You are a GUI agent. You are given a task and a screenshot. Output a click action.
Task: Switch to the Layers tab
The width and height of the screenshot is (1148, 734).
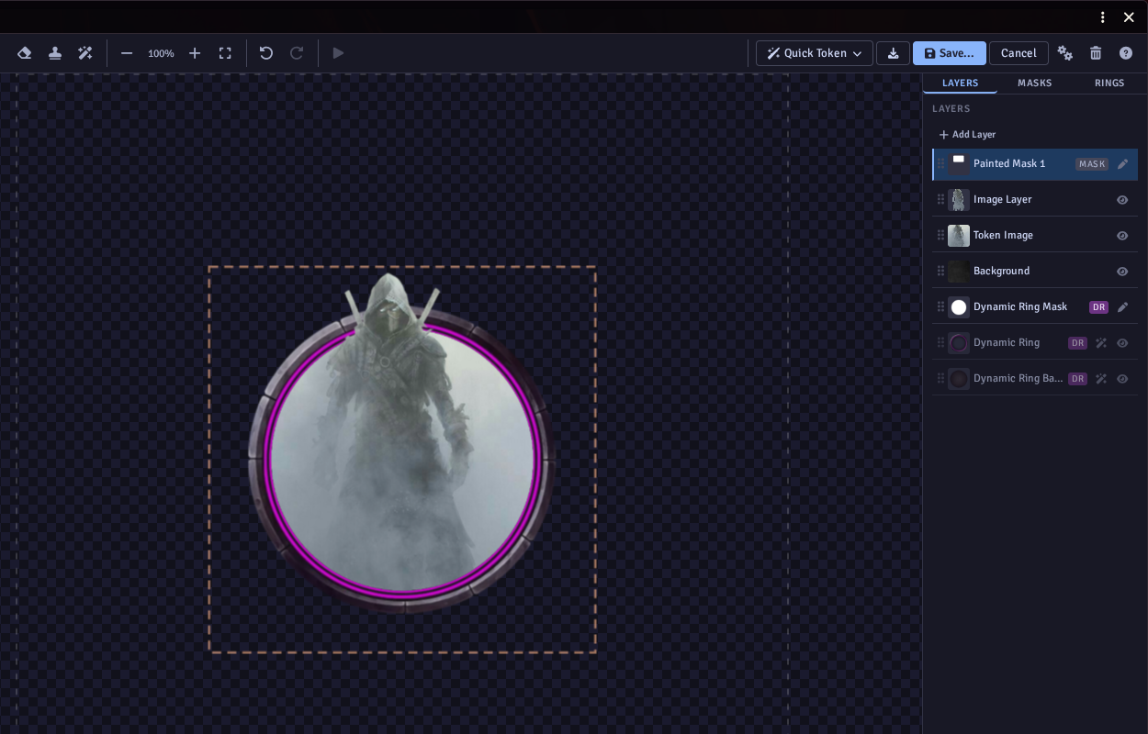point(960,83)
